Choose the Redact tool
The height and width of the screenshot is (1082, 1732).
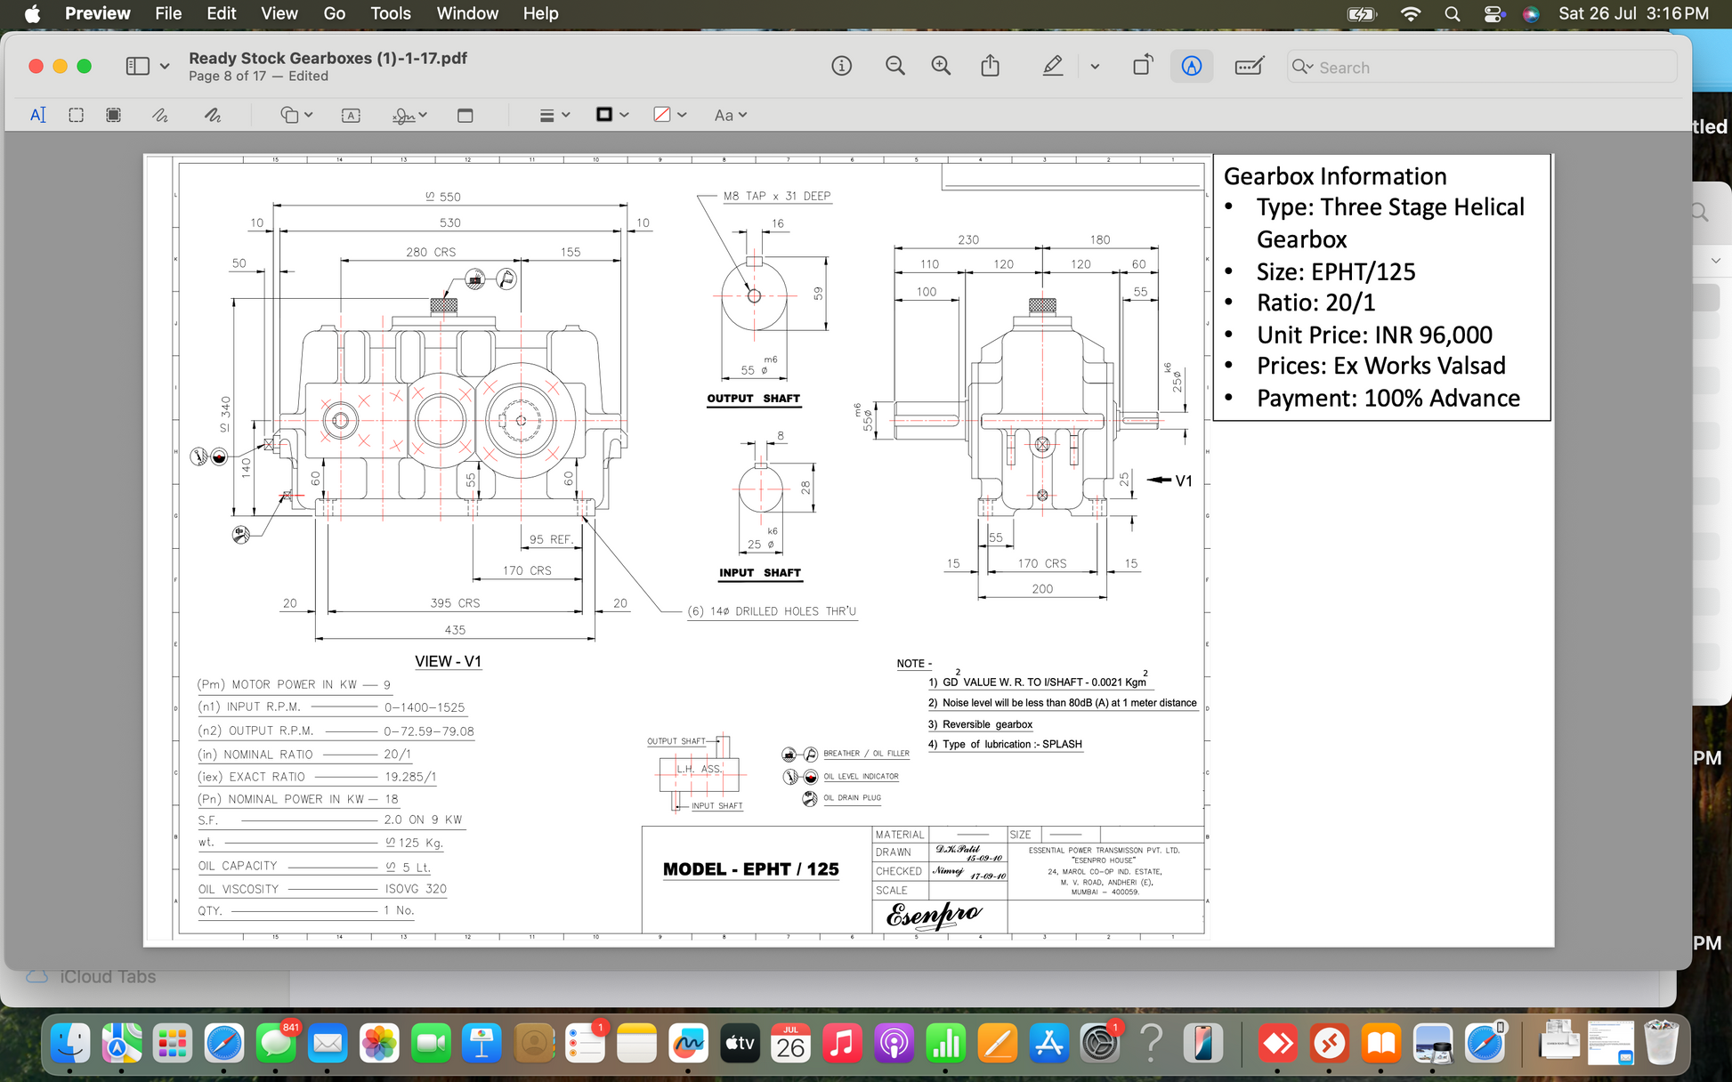113,115
